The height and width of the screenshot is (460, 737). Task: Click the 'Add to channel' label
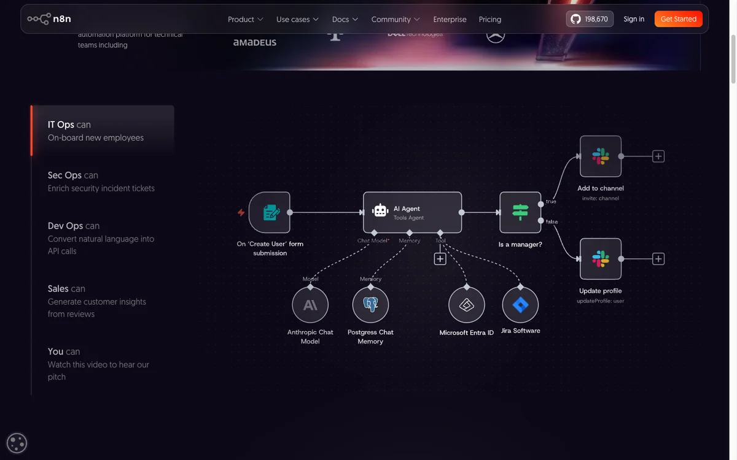click(x=601, y=188)
